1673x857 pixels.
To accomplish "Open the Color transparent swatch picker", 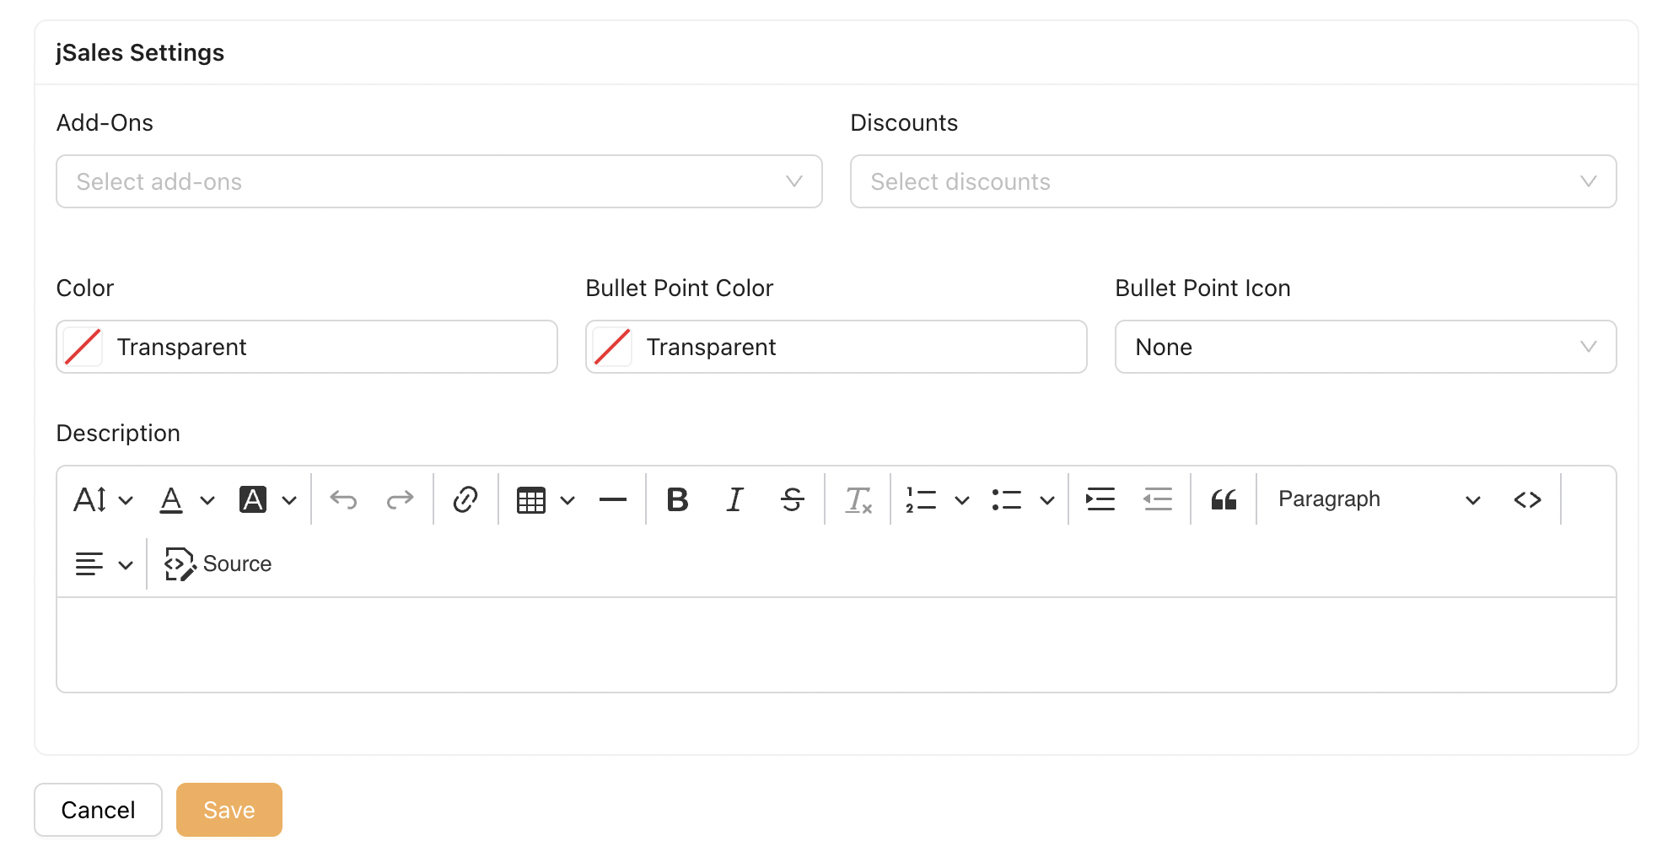I will pos(83,347).
